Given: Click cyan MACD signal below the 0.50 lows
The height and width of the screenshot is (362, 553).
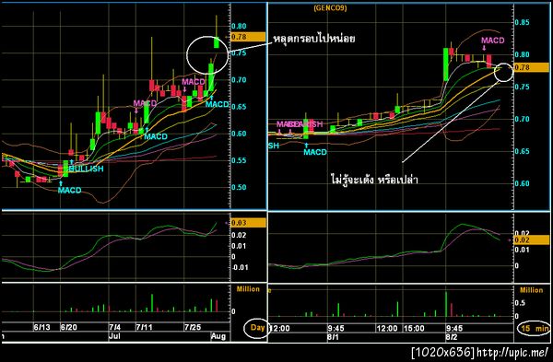Looking at the screenshot, I should click(69, 191).
